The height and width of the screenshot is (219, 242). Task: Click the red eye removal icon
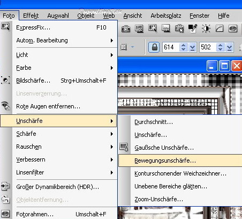click(5, 106)
